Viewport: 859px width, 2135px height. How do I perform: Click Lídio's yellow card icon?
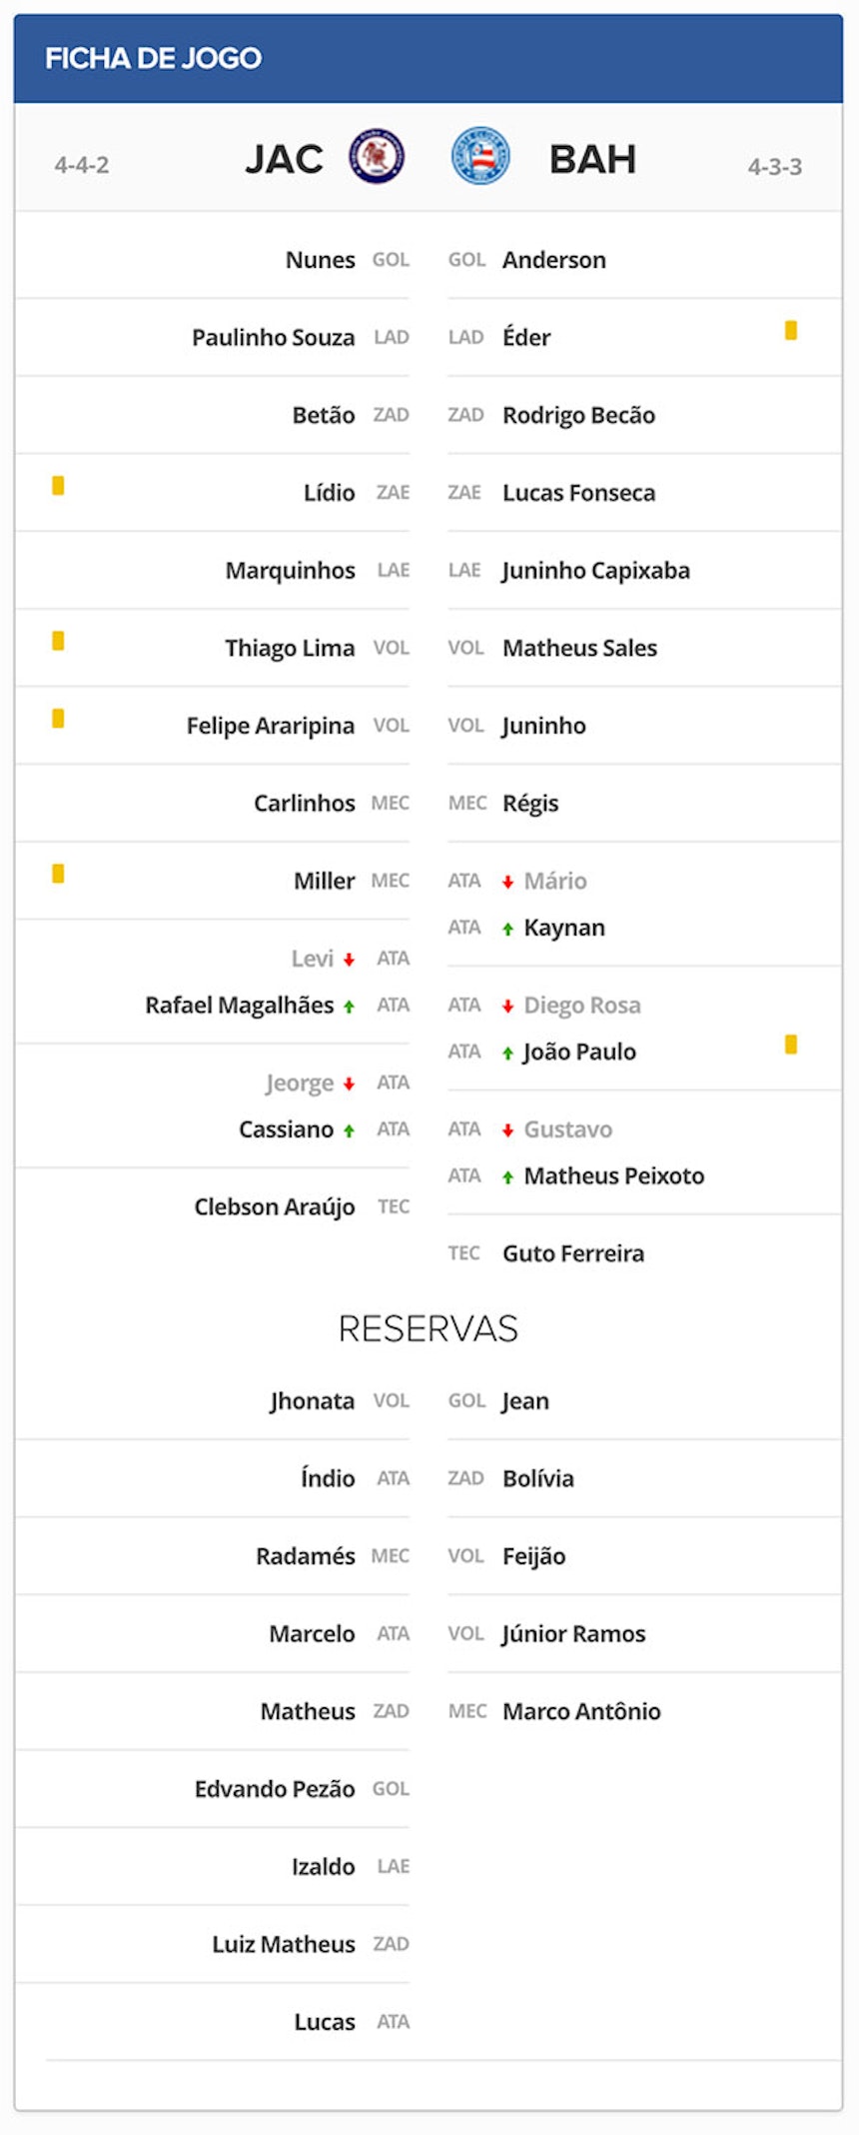click(x=58, y=486)
